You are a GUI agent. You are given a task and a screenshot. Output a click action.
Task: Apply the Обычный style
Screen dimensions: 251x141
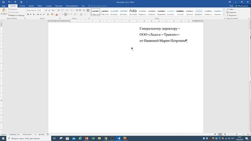(96, 12)
